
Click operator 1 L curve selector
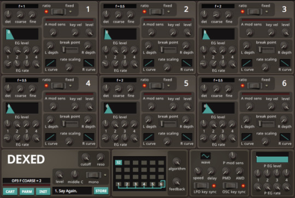click(51, 63)
